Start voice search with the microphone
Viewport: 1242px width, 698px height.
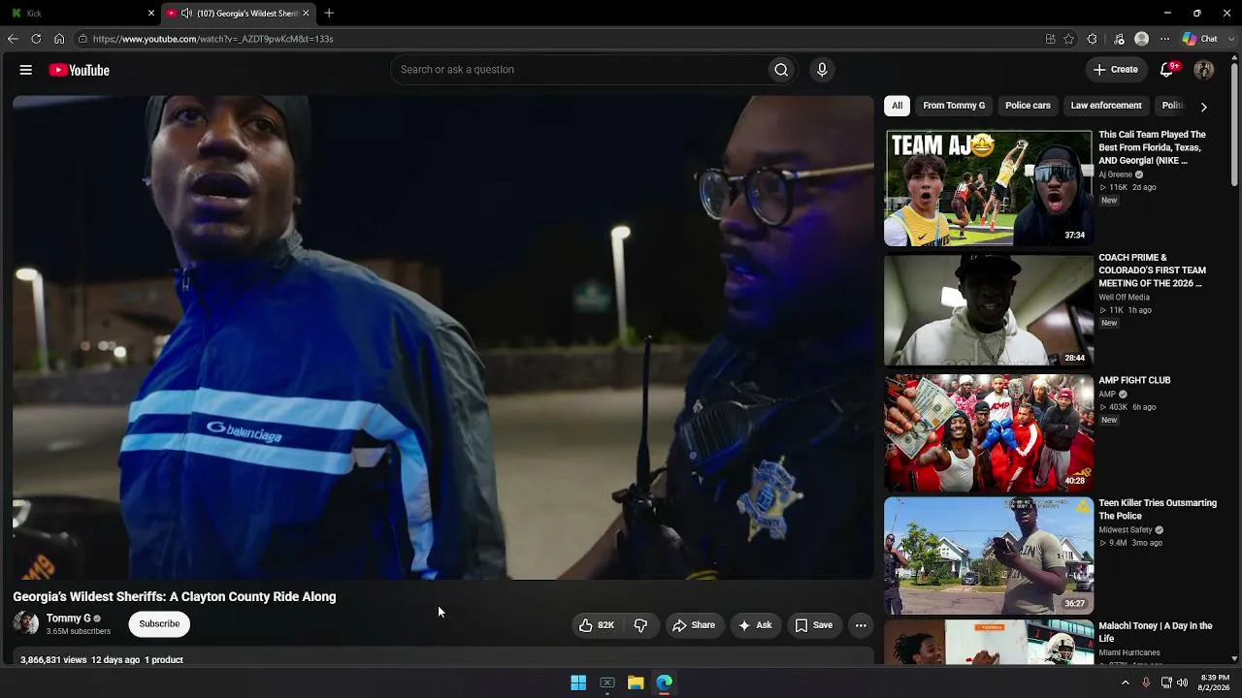click(822, 70)
